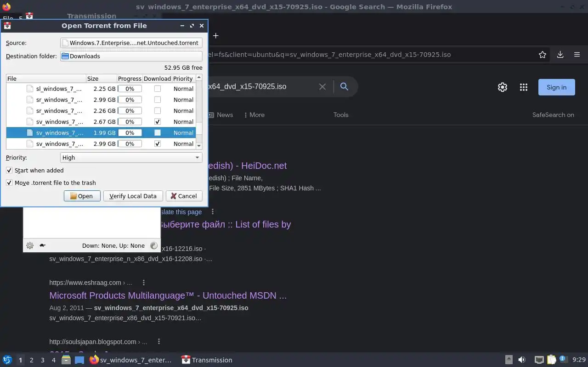The height and width of the screenshot is (367, 588).
Task: Open the Google Tools menu
Action: (341, 115)
